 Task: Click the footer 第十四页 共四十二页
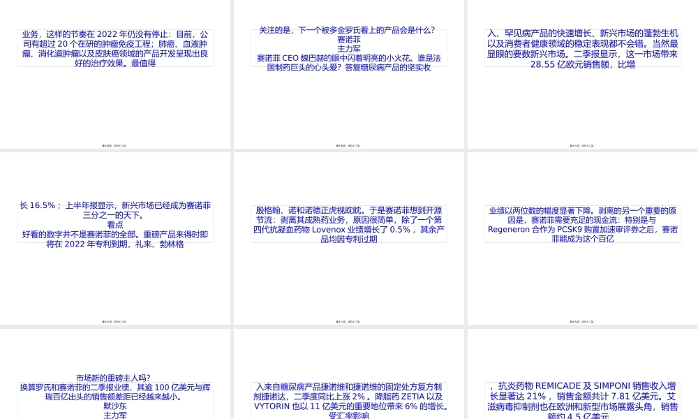click(x=114, y=146)
